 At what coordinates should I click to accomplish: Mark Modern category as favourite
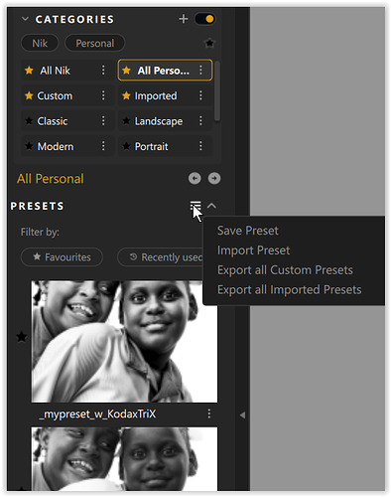(x=29, y=146)
